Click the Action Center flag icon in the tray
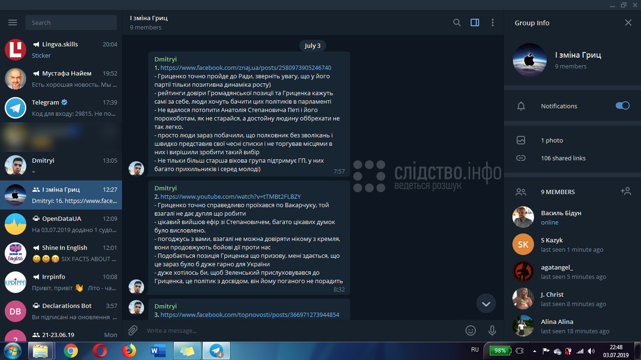Image resolution: width=641 pixels, height=360 pixels. tap(546, 351)
